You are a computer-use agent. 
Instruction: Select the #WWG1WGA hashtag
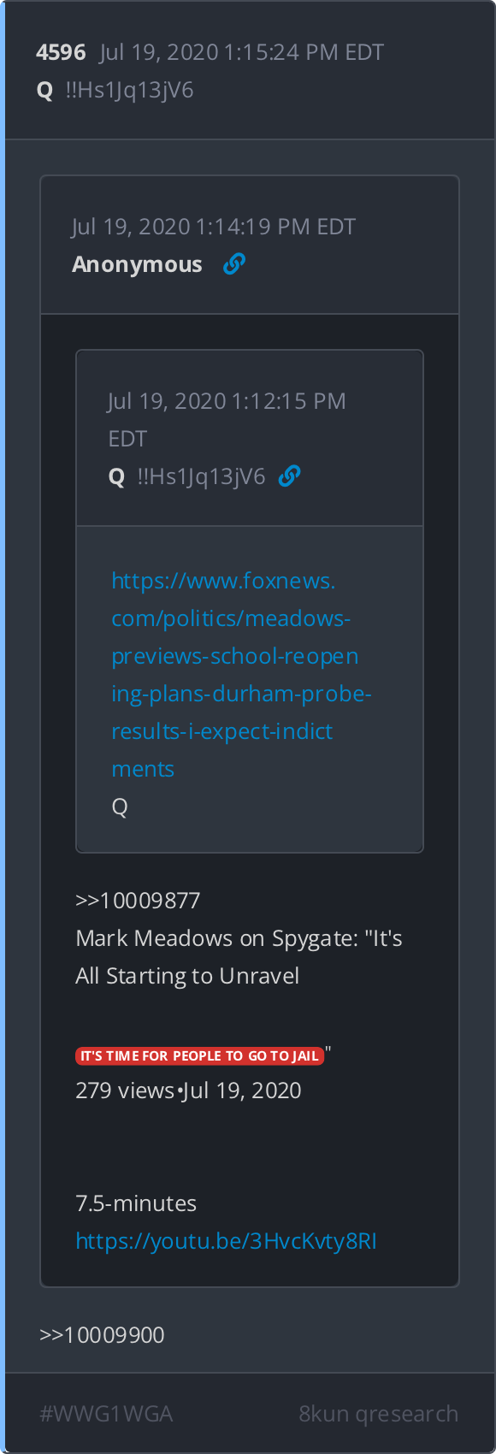click(106, 1414)
